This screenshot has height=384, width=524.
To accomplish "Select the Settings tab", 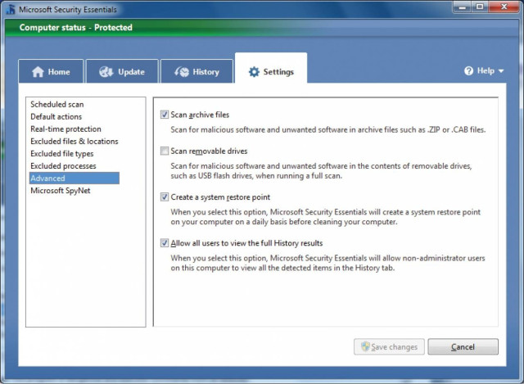I will click(x=271, y=68).
